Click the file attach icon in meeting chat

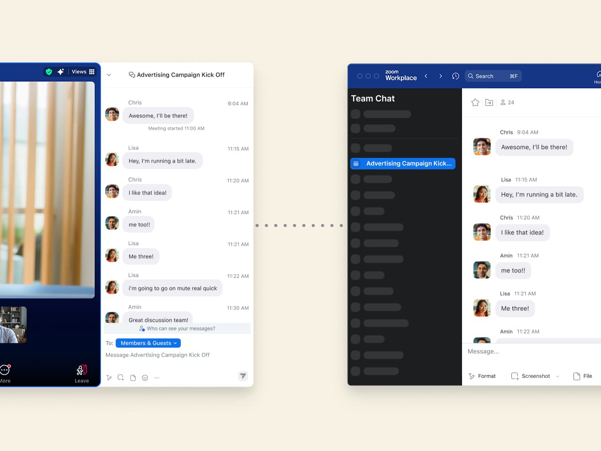133,378
